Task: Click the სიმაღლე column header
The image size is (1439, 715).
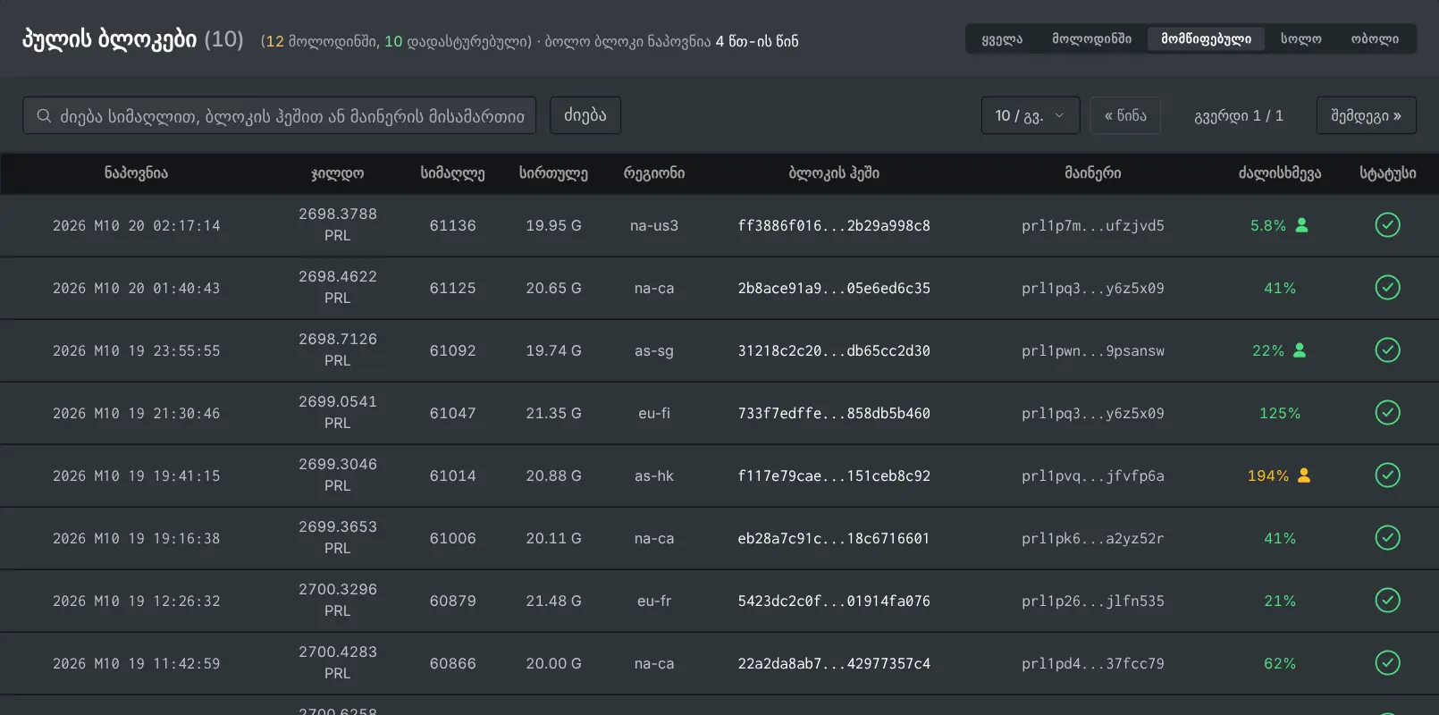Action: (x=453, y=173)
